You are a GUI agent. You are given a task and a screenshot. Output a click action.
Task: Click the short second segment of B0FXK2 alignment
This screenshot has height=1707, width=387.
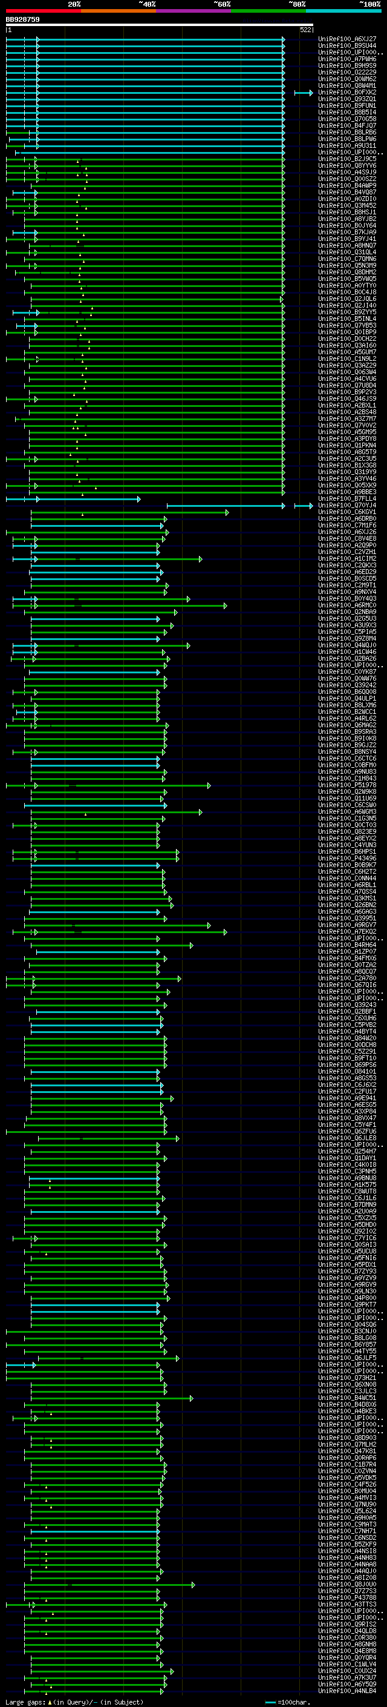click(304, 93)
